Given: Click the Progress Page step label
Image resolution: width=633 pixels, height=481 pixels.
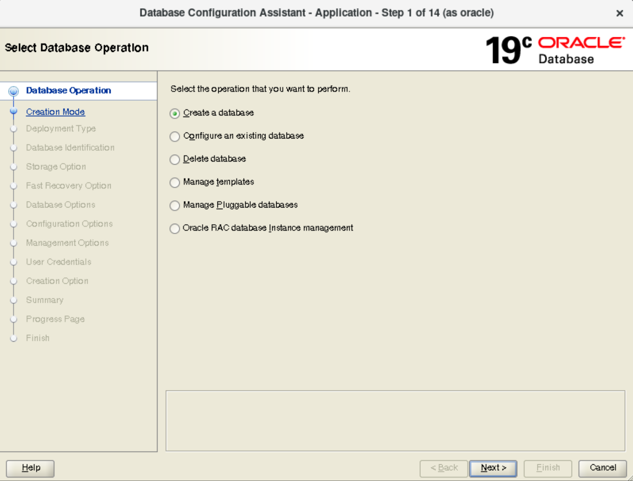Looking at the screenshot, I should (55, 319).
